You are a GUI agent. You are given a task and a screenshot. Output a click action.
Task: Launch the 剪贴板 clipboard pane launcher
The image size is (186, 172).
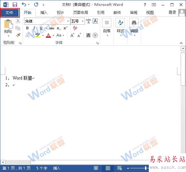[20, 43]
